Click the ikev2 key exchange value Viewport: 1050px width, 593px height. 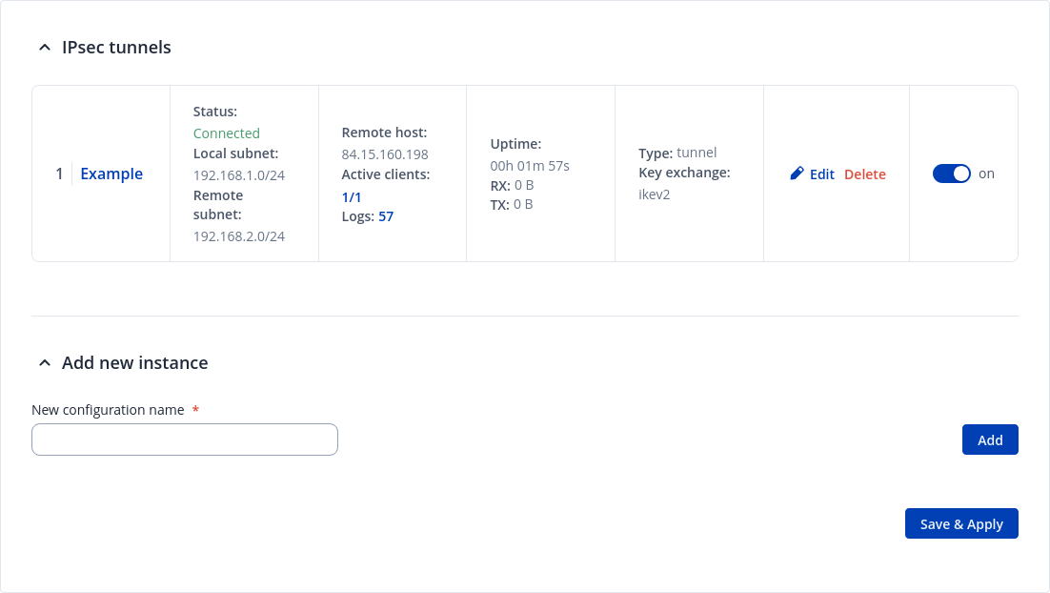tap(655, 194)
